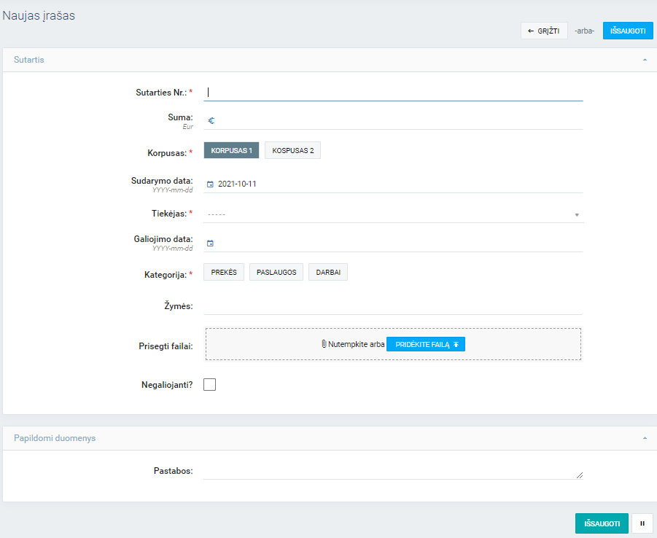Choose DARBAI as the category
Screen dimensions: 657x538
click(x=328, y=272)
